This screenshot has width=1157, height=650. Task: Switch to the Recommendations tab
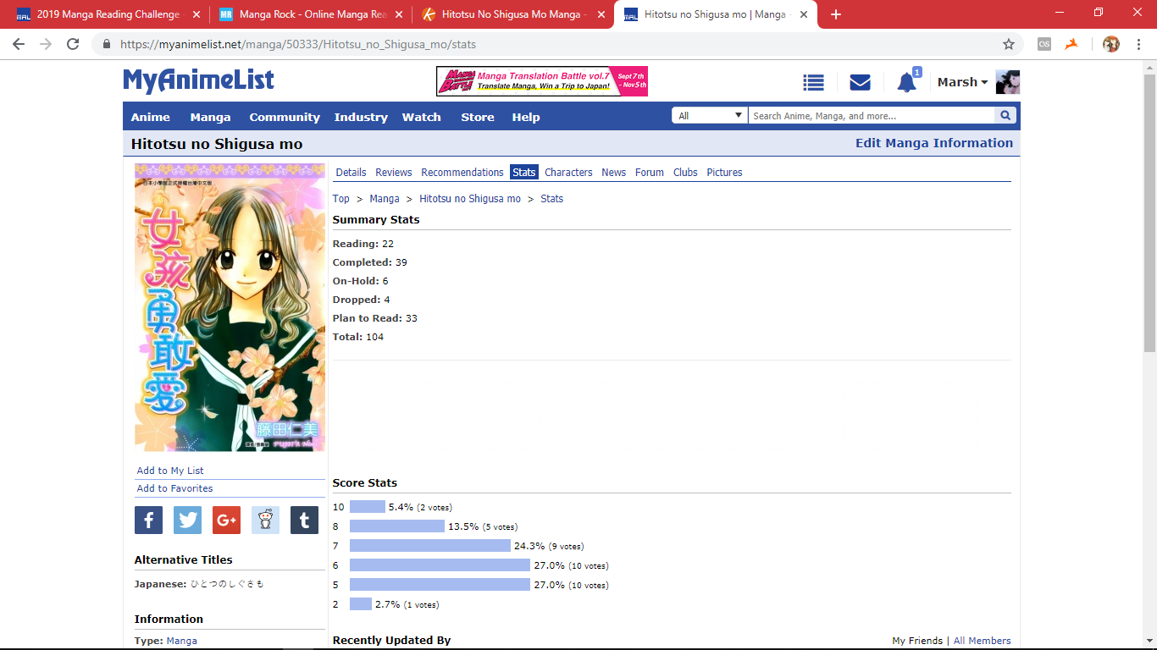point(462,172)
